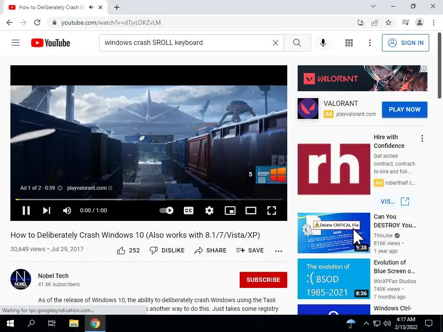
Task: Click the Valorant logo icon
Action: [x=308, y=109]
